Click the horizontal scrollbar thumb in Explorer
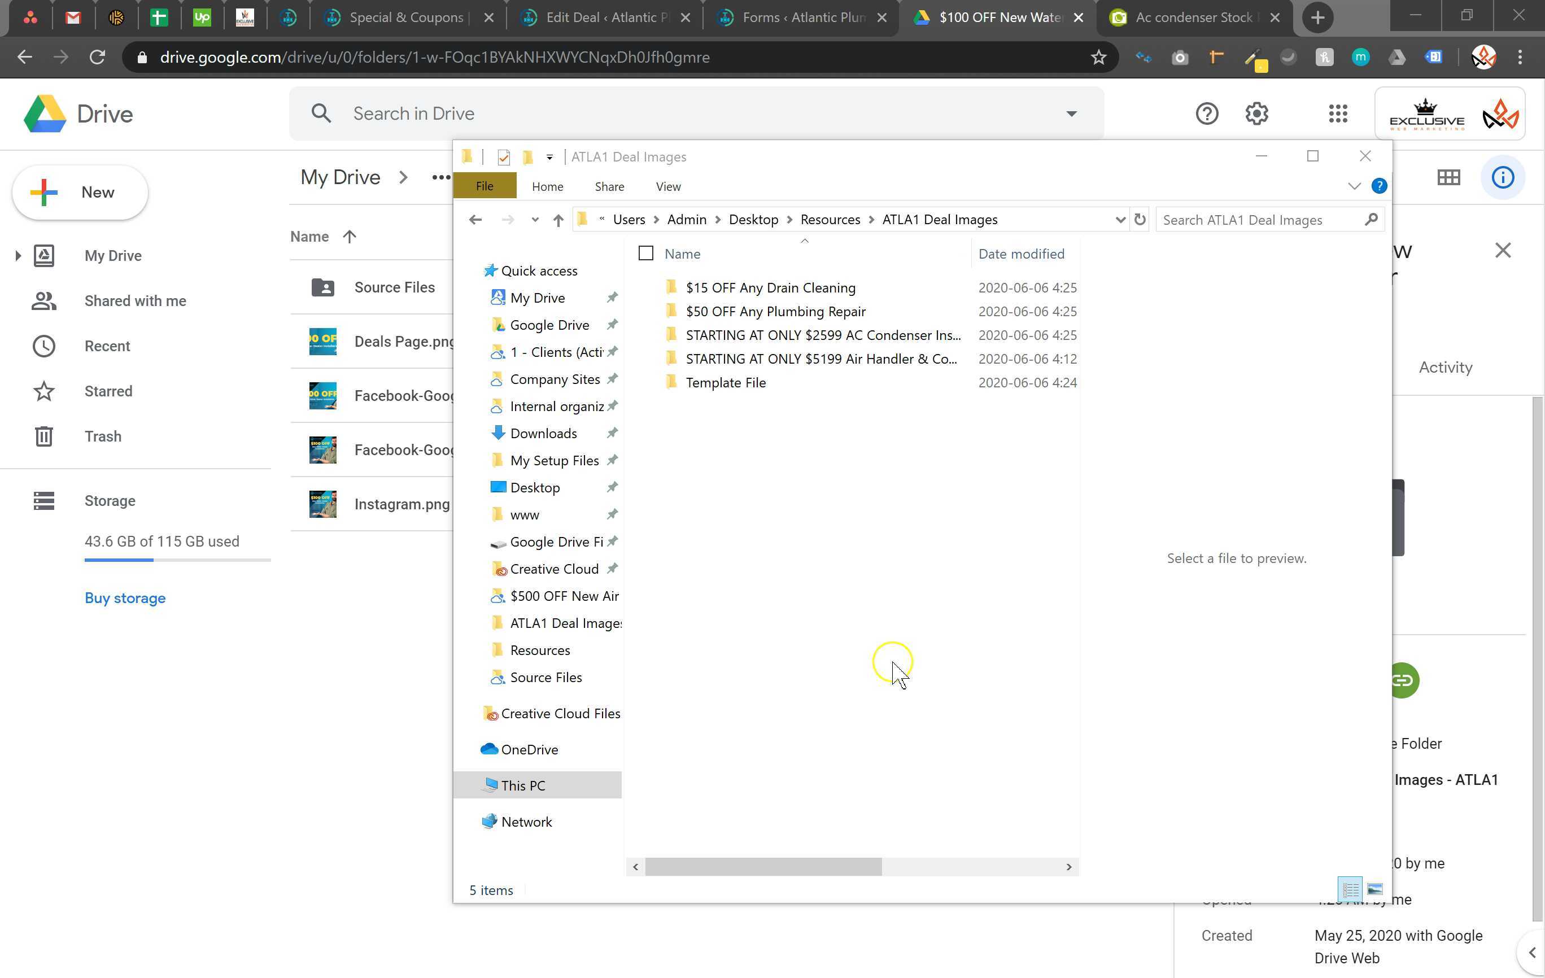Screen dimensions: 1545x978 (x=762, y=866)
